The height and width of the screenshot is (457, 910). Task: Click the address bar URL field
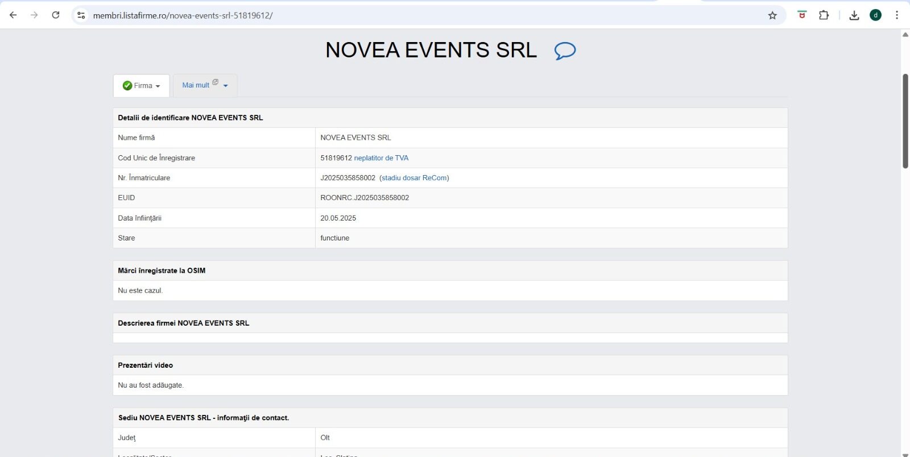pyautogui.click(x=398, y=15)
